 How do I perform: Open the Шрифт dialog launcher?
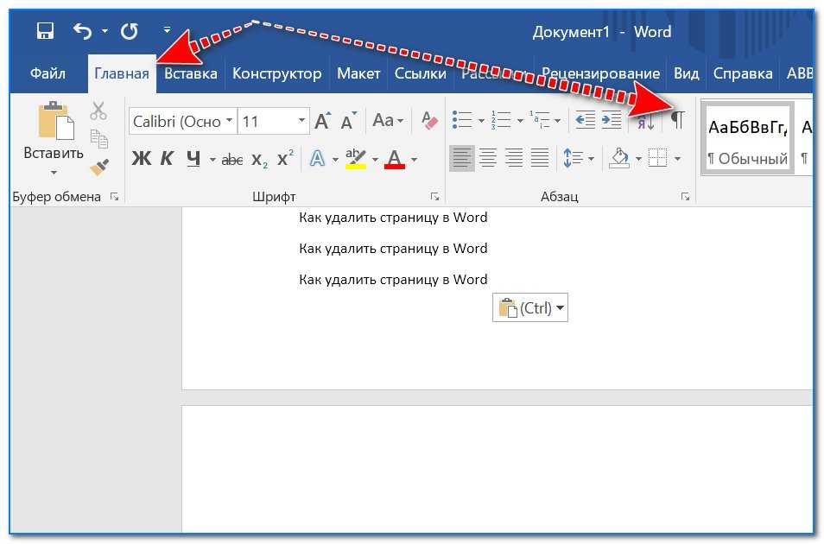(434, 197)
